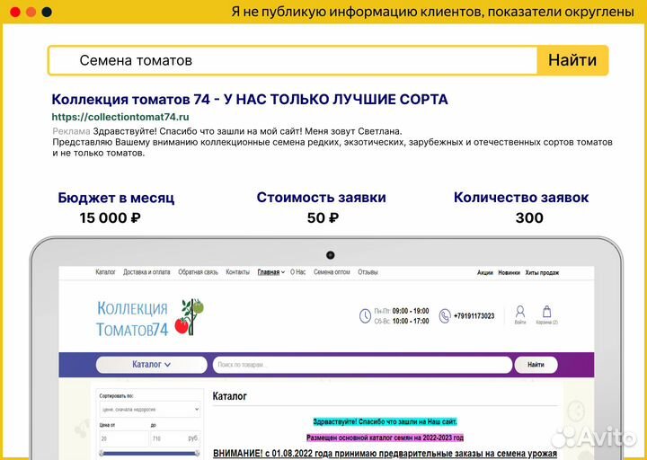Expand the purple-bar Каталог dropdown button
Image resolution: width=647 pixels, height=460 pixels.
[x=152, y=365]
